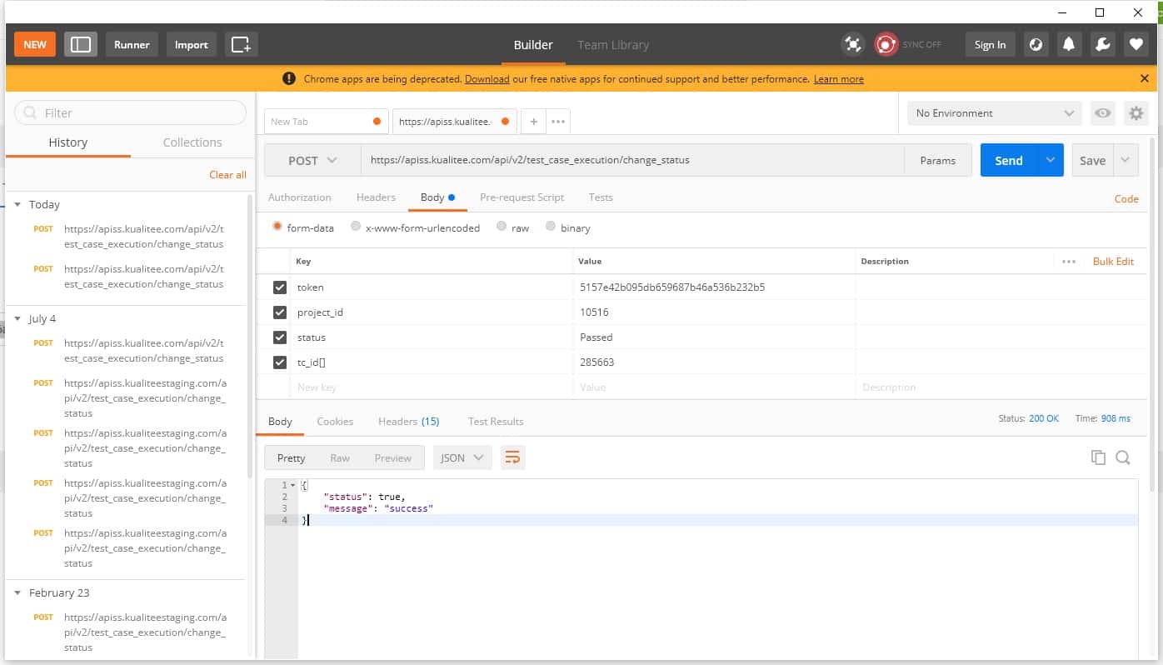Viewport: 1163px width, 665px height.
Task: Open the Code snippet link
Action: pos(1126,198)
